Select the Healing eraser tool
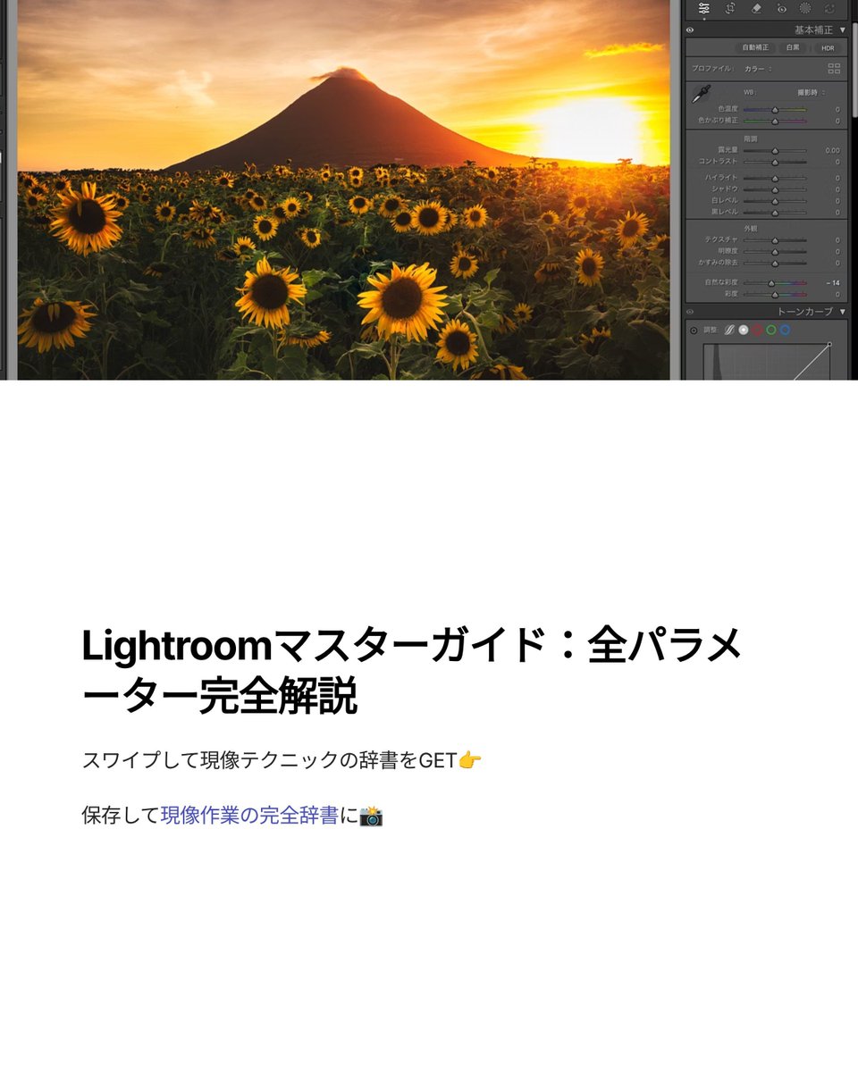 click(756, 8)
